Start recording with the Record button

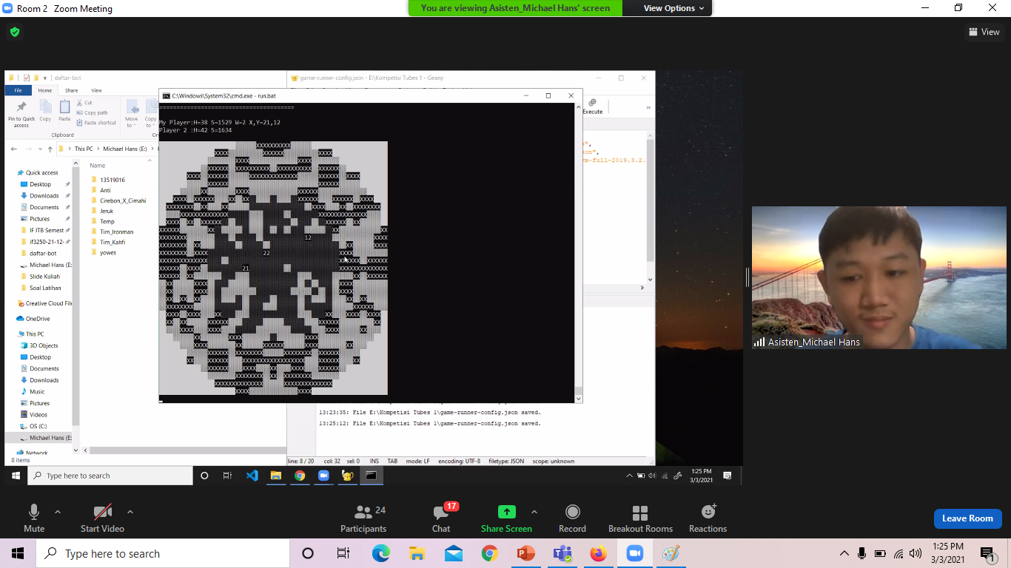[x=572, y=518]
